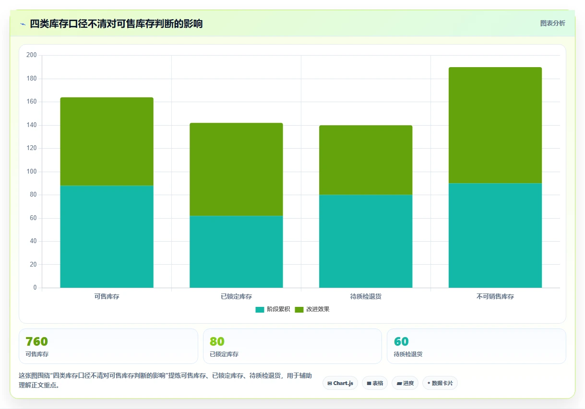
Task: Select the teal bar segment for 已锁定库存
Action: pos(236,252)
